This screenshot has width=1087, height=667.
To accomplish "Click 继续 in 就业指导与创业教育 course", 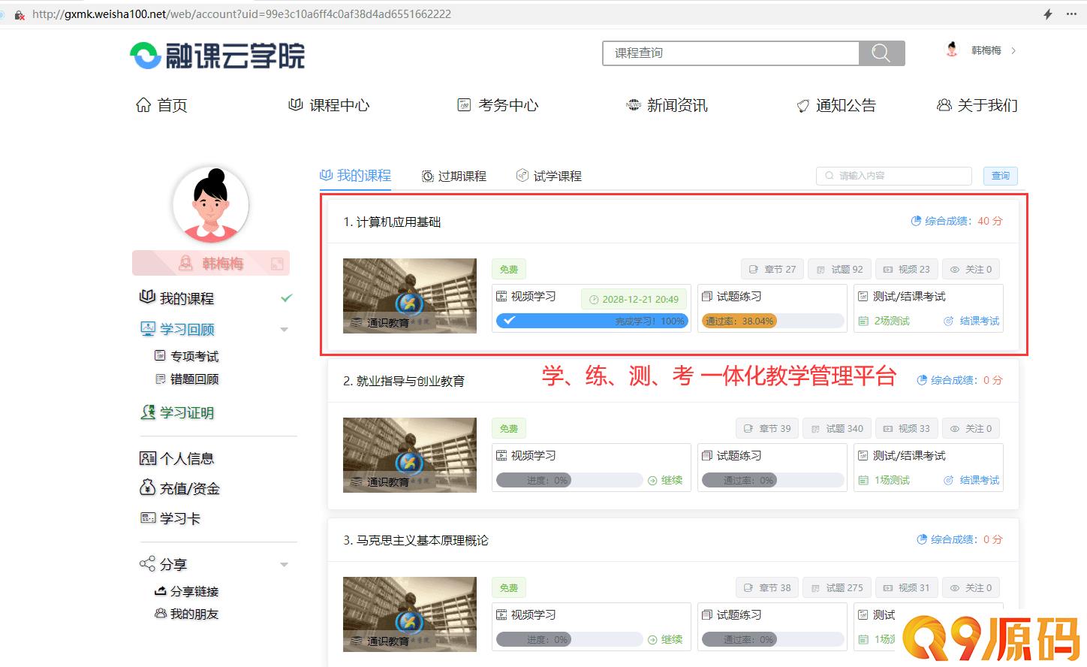I will point(665,480).
